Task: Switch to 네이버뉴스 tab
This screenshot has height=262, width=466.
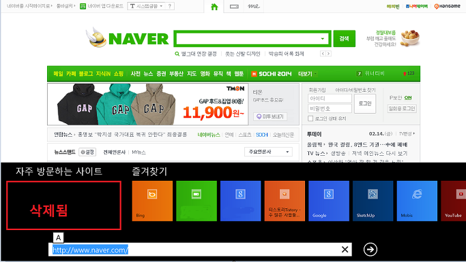Action: coord(209,135)
